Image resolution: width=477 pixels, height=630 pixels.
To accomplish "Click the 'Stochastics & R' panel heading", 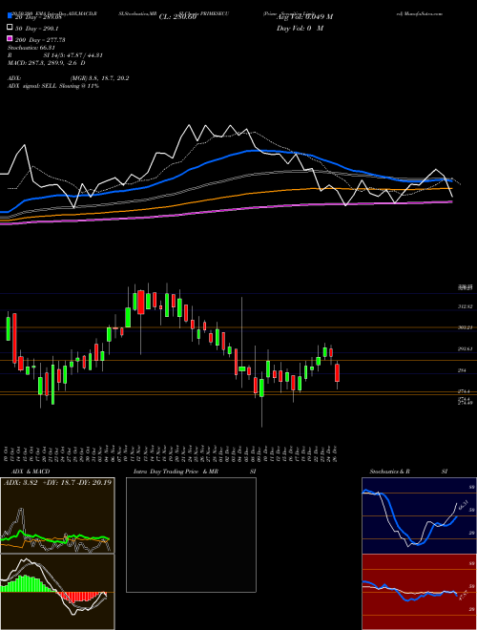I will coord(390,472).
